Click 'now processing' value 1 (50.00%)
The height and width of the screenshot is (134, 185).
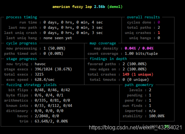click(54, 48)
